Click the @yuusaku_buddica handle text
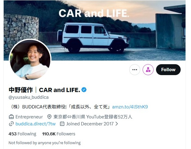The height and width of the screenshot is (149, 191). pos(29,97)
